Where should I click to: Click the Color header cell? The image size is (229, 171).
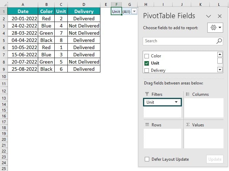tap(46, 11)
